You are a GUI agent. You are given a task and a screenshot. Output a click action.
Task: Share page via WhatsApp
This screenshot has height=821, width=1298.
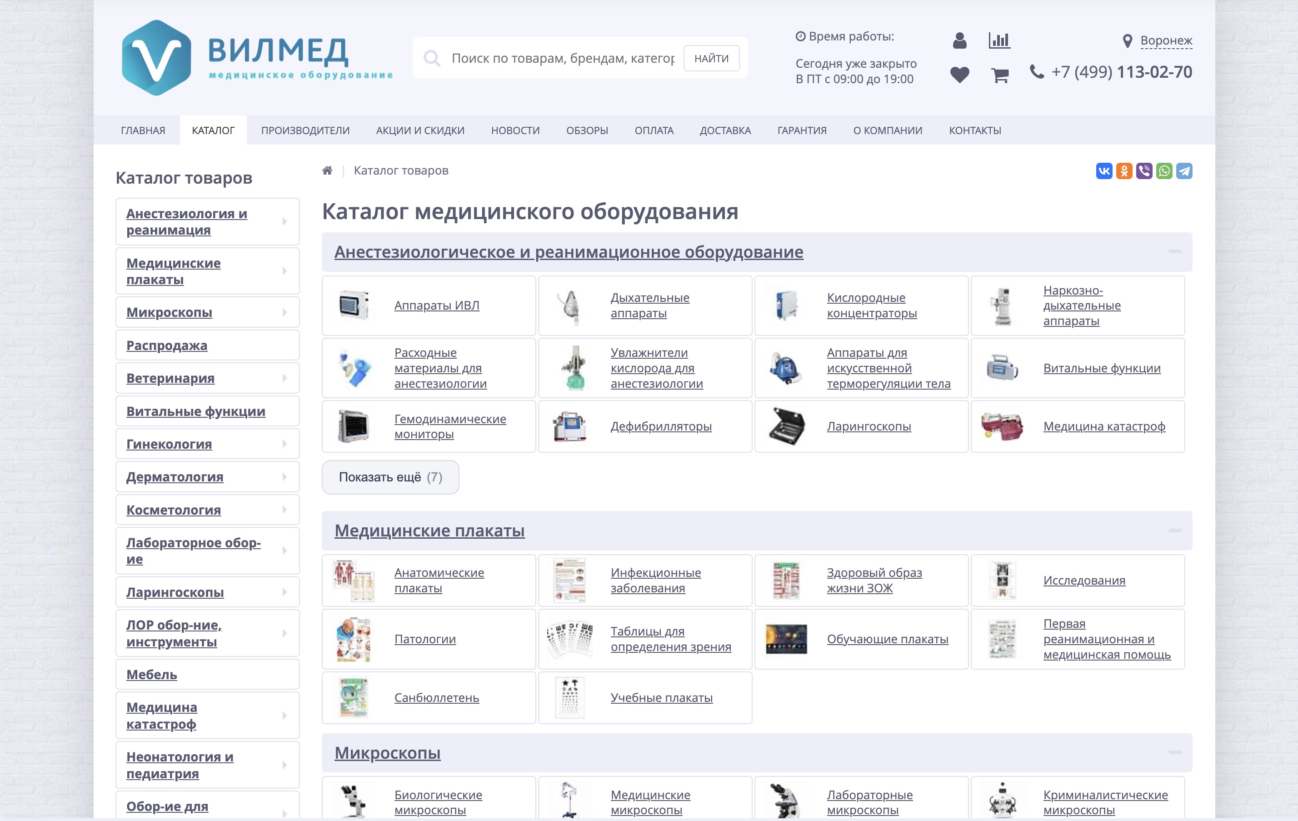click(x=1164, y=171)
